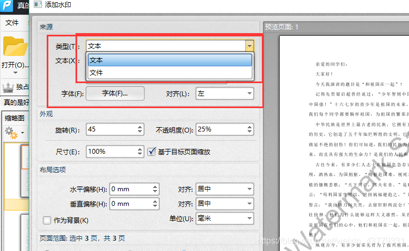The width and height of the screenshot is (409, 251).
Task: Uncheck 基于目标页面缩放 checkbox
Action: coord(152,152)
